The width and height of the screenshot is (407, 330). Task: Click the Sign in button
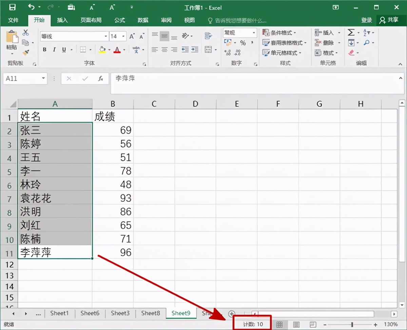367,20
